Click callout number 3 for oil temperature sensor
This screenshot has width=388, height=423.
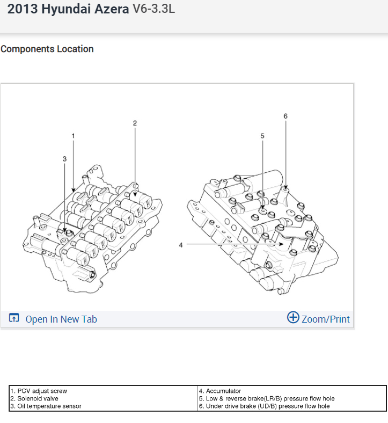(64, 159)
